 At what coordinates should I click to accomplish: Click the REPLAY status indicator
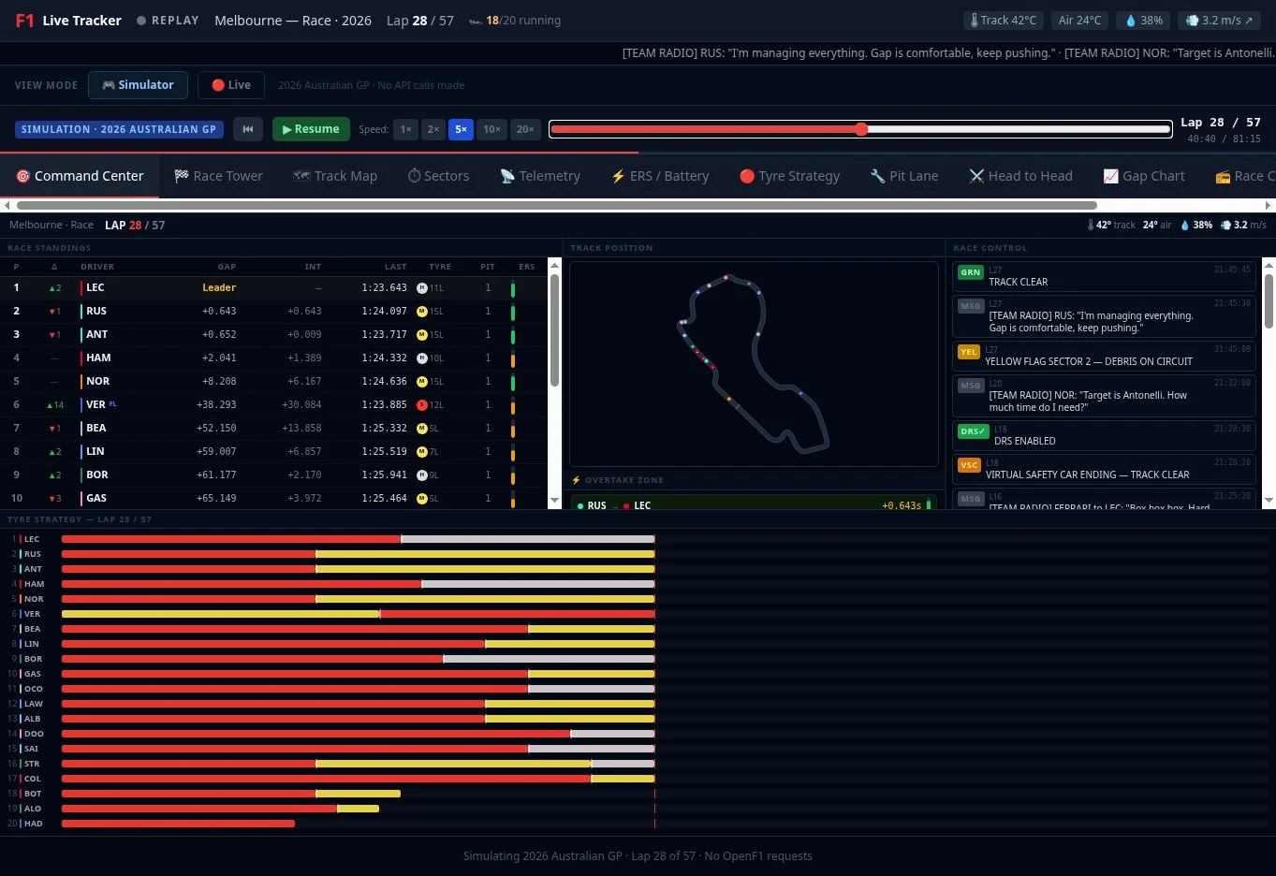click(x=168, y=20)
